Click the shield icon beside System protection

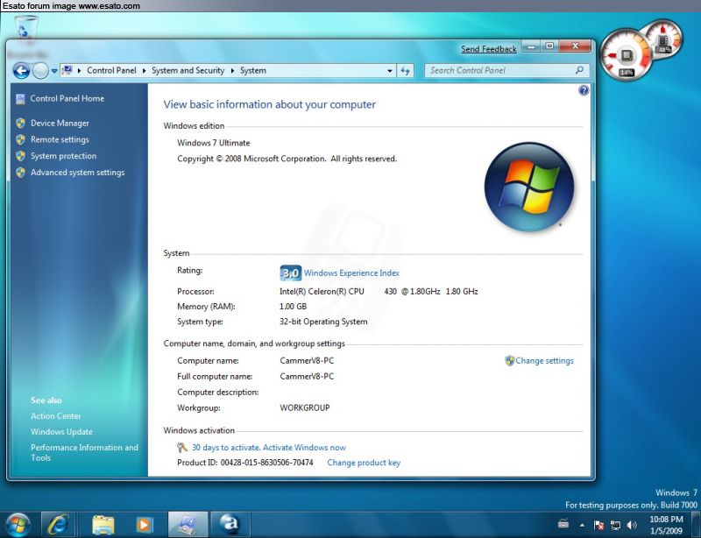point(20,156)
